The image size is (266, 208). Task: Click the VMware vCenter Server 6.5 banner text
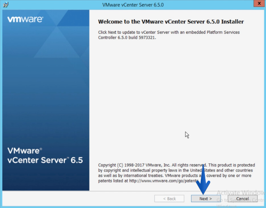pos(45,155)
